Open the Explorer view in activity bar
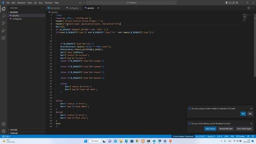Image resolution: width=256 pixels, height=144 pixels. (4, 9)
